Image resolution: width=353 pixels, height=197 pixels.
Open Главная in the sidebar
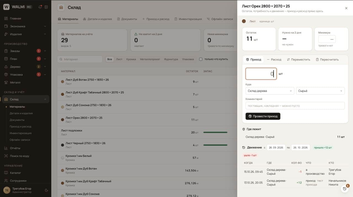click(x=25, y=18)
